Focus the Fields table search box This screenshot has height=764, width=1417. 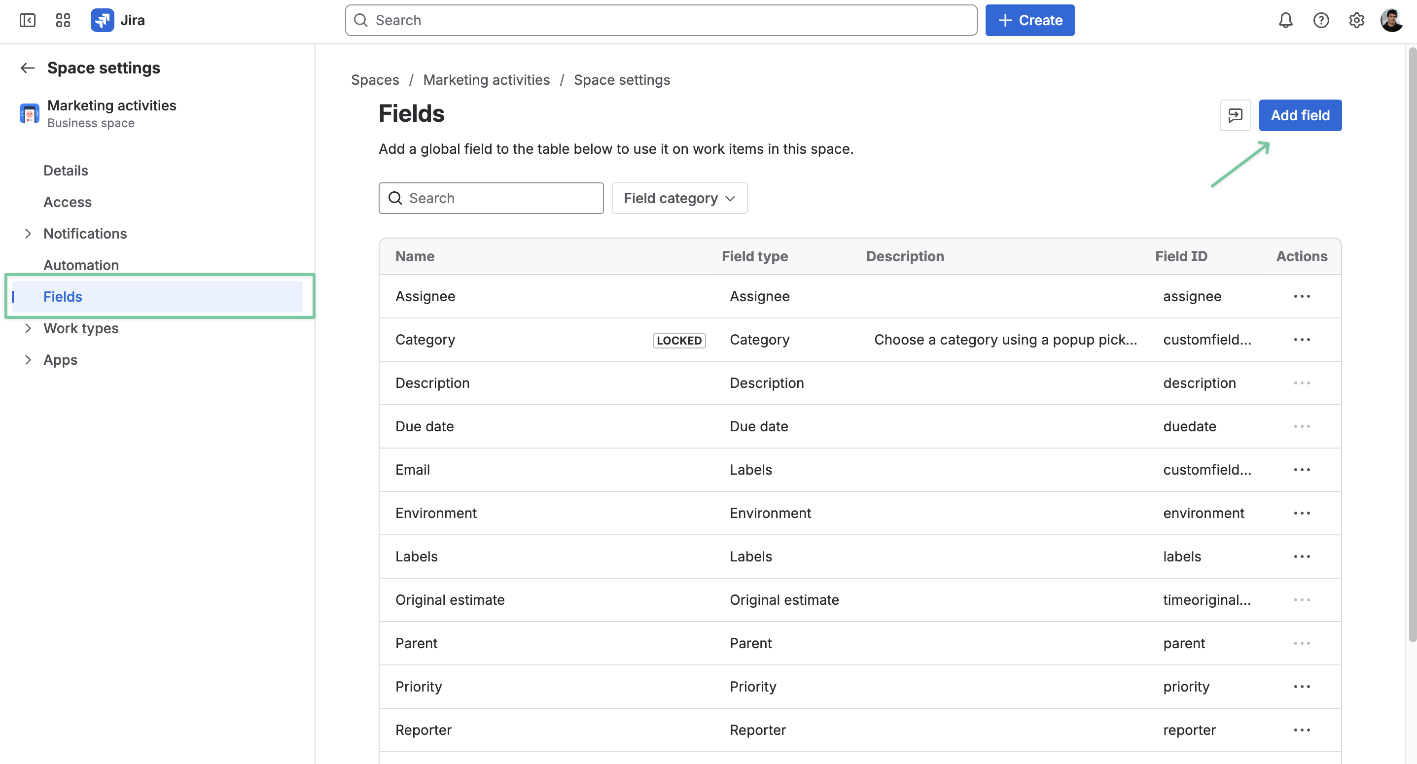[x=491, y=198]
